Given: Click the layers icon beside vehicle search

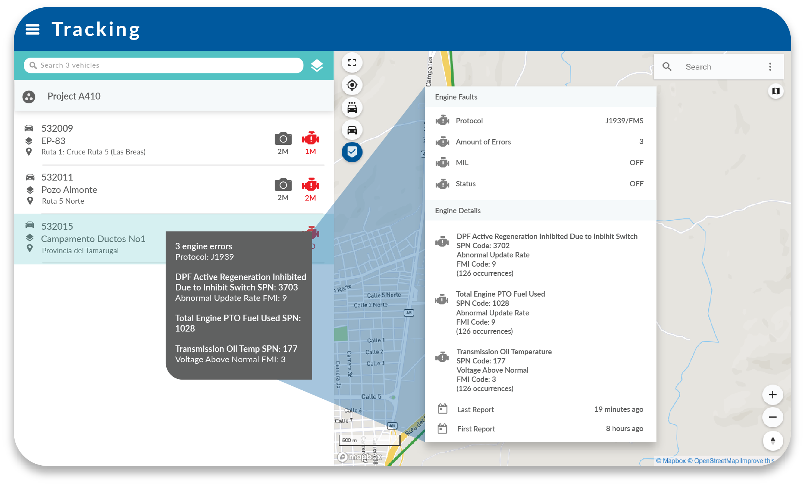Looking at the screenshot, I should 316,66.
